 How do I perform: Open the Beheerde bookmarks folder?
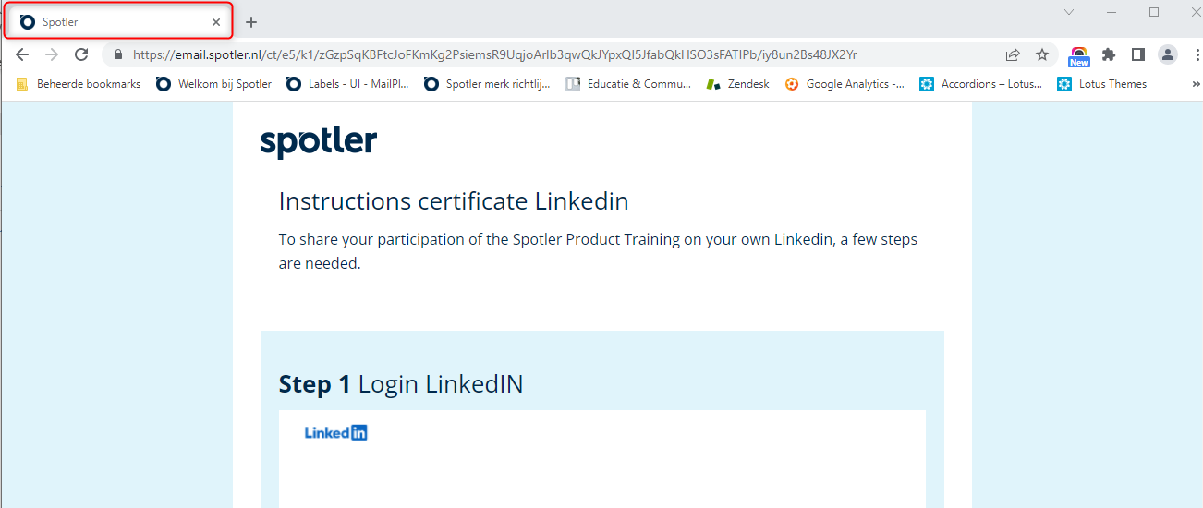point(79,84)
